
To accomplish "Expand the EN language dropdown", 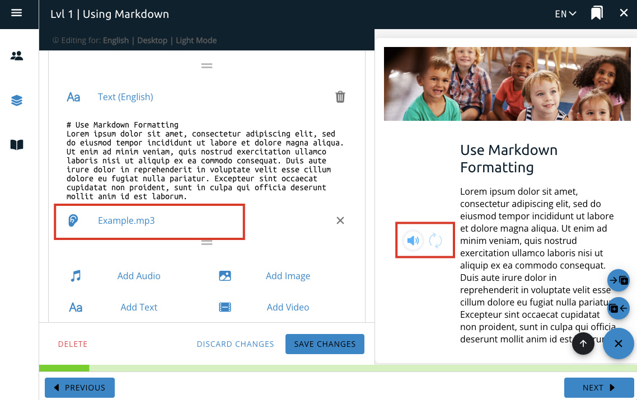I will pyautogui.click(x=565, y=14).
